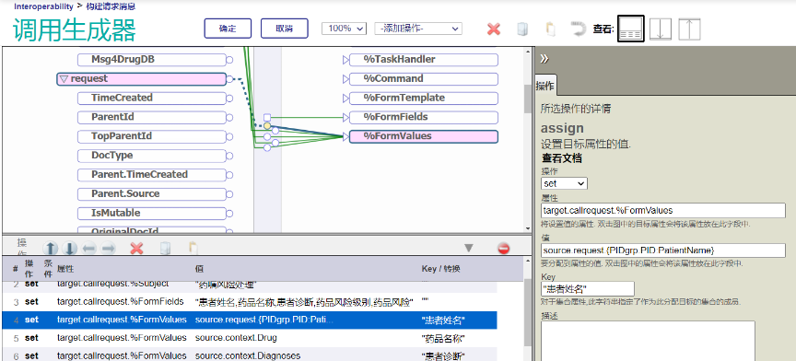Click the red remove-all circle icon in actions bar

(503, 249)
